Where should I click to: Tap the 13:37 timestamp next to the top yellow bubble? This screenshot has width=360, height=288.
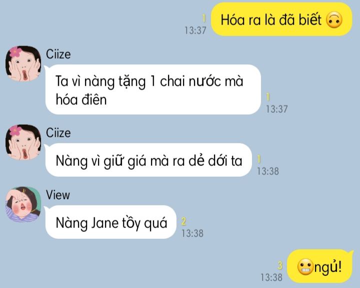195,31
